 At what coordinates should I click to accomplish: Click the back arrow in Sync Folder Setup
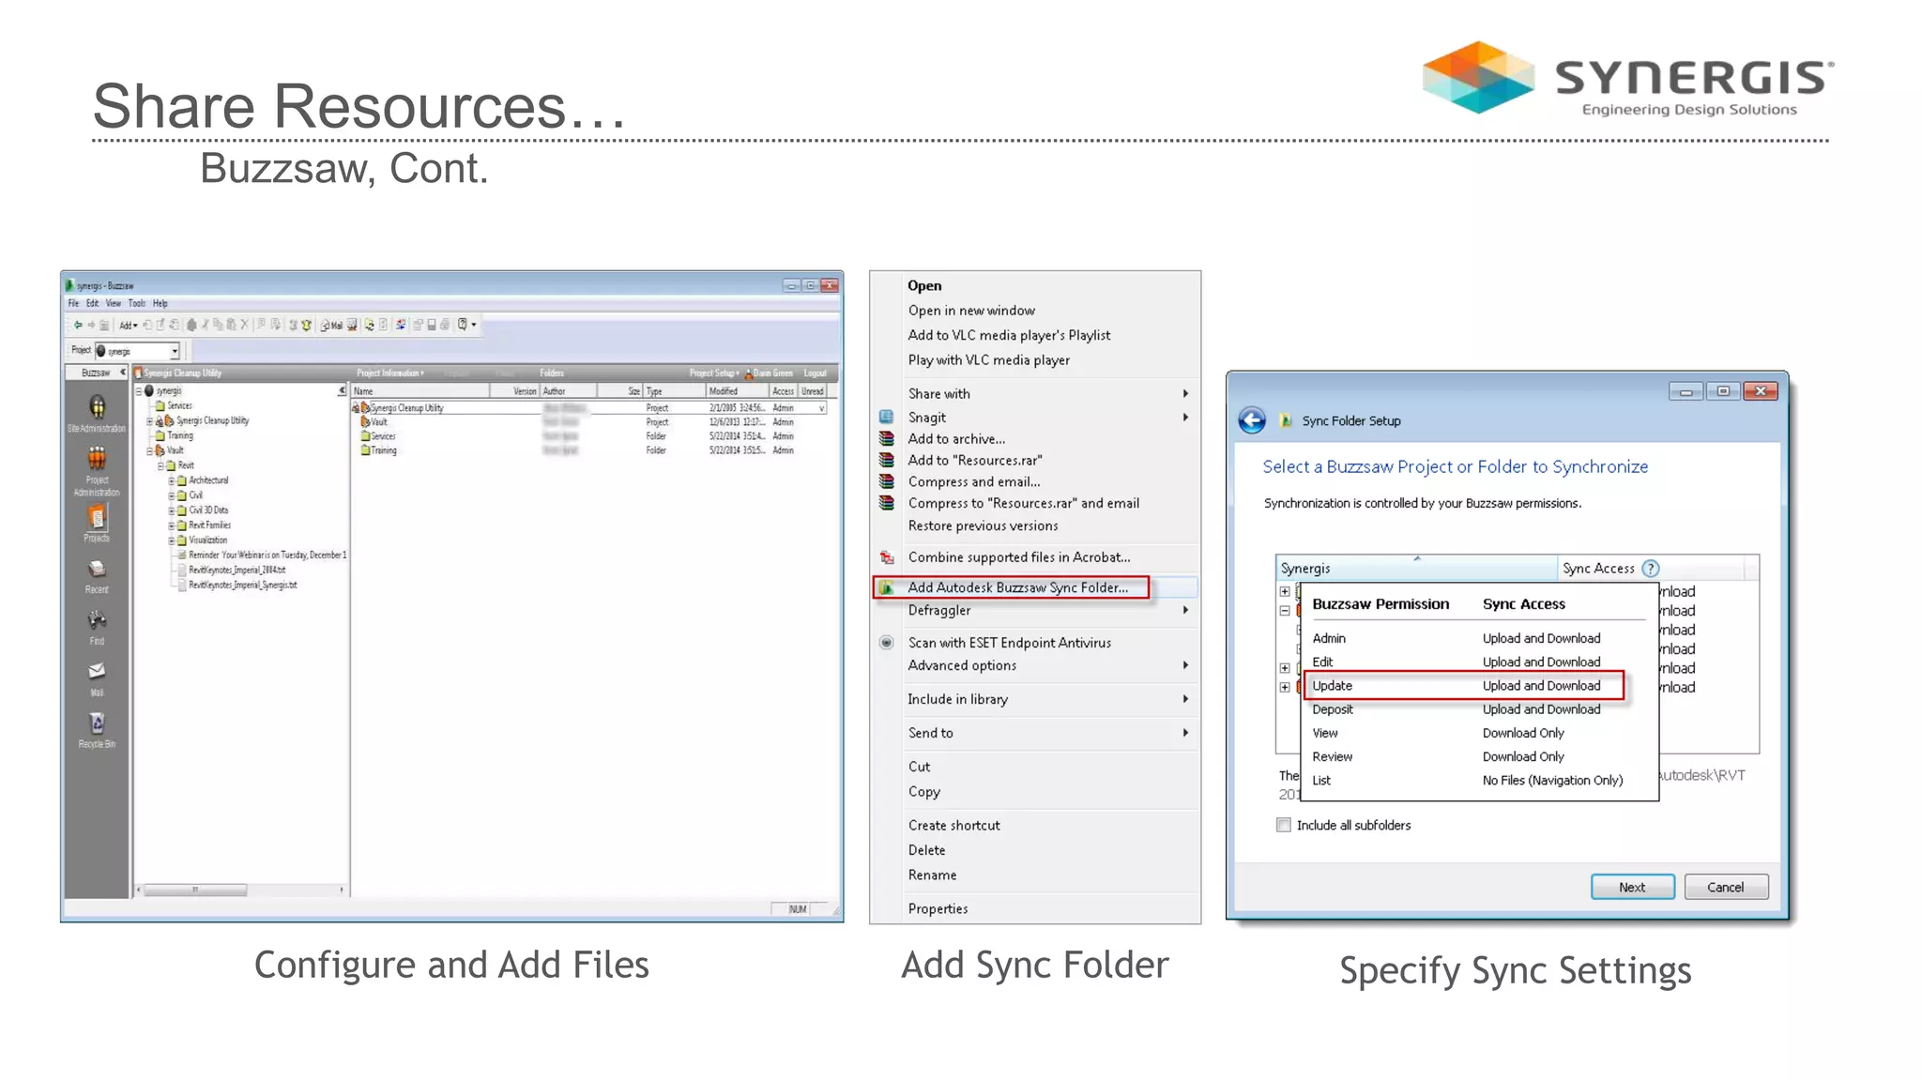1252,420
